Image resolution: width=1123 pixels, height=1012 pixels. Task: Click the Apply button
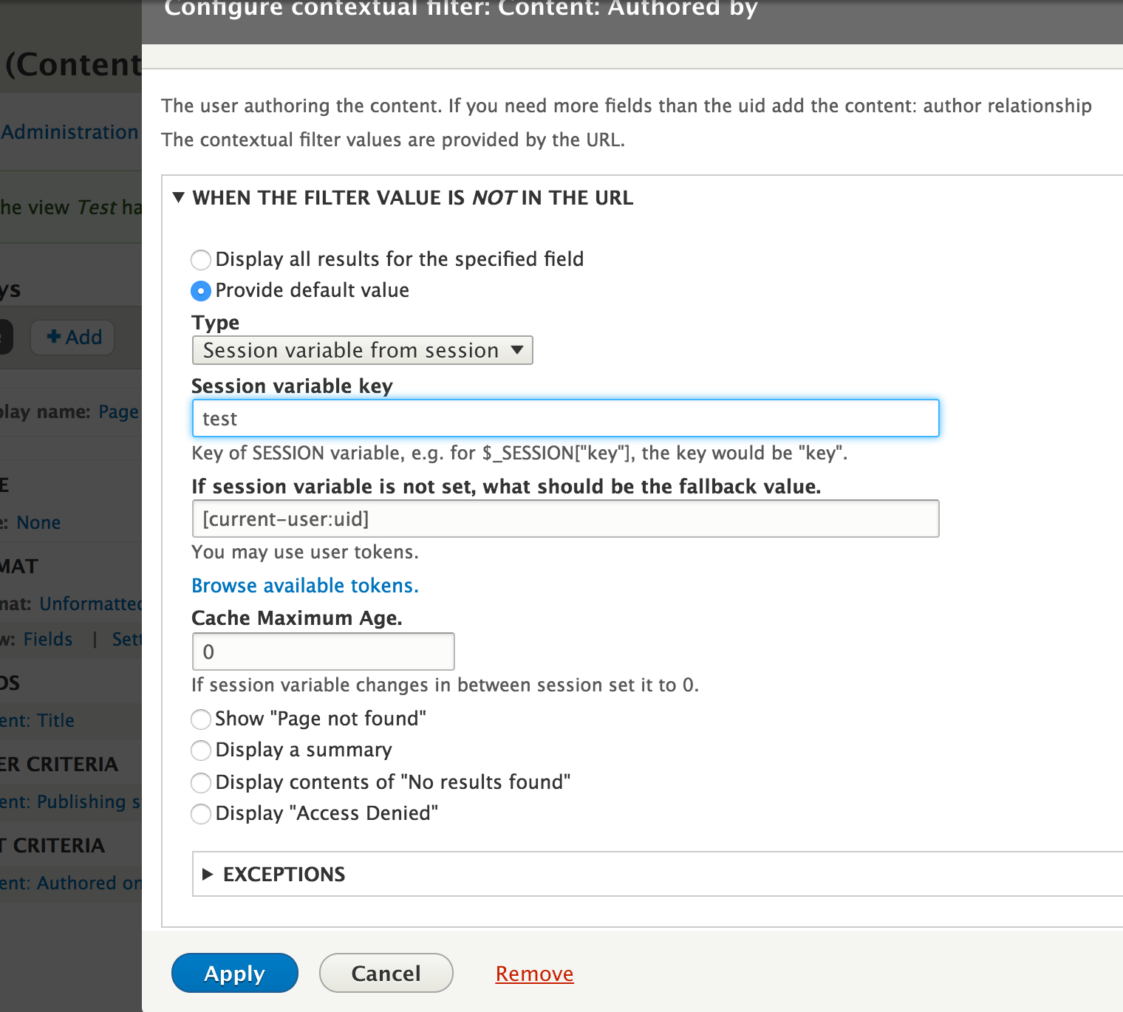(234, 973)
